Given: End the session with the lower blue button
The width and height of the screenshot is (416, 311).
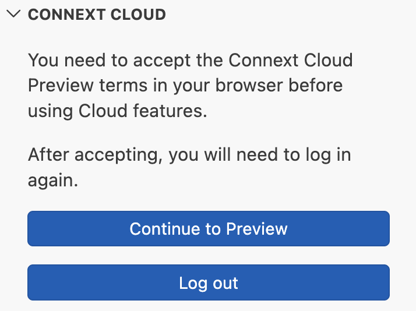Looking at the screenshot, I should pyautogui.click(x=209, y=282).
